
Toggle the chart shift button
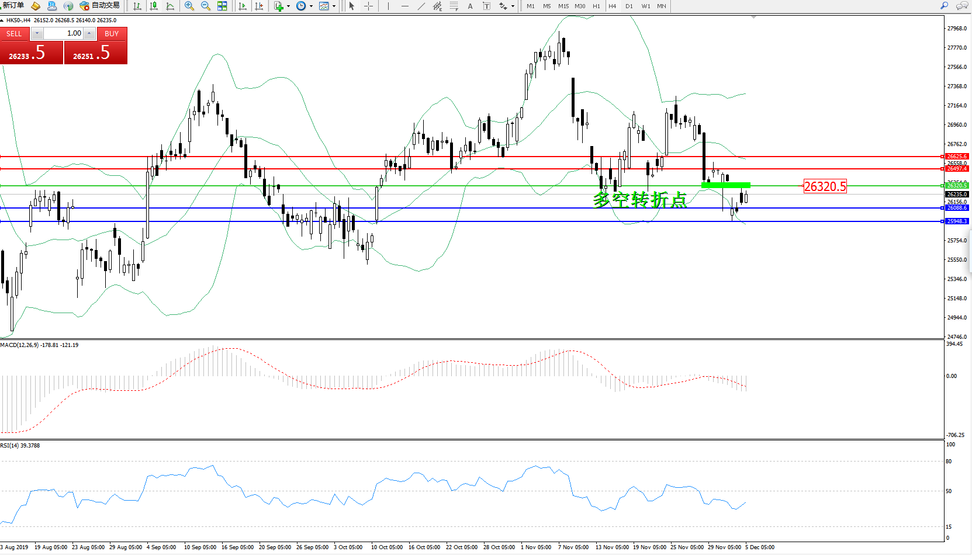pos(259,6)
